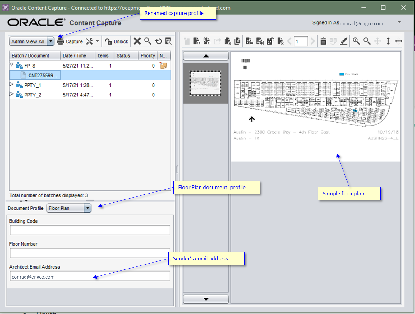Edit the Architect Email Address field
The image size is (415, 314).
(x=90, y=276)
